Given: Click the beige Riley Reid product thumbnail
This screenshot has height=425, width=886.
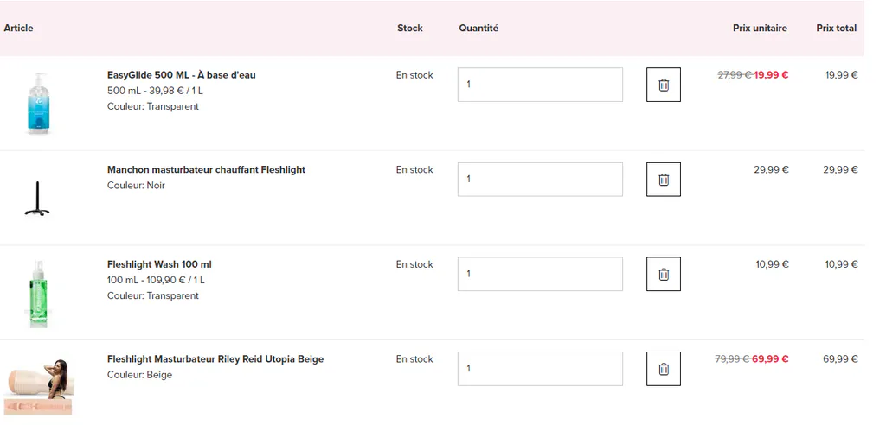Looking at the screenshot, I should pyautogui.click(x=38, y=387).
